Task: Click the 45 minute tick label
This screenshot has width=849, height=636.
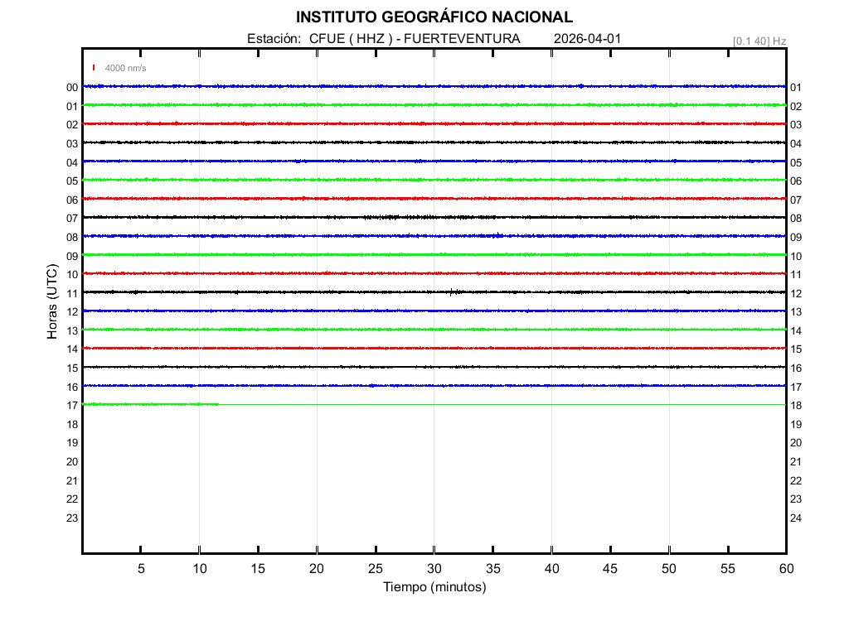Action: pos(609,568)
